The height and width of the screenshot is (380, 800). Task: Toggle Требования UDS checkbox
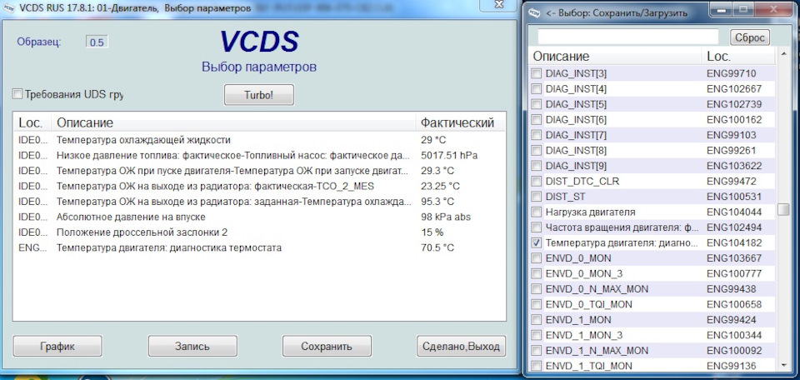(x=17, y=94)
